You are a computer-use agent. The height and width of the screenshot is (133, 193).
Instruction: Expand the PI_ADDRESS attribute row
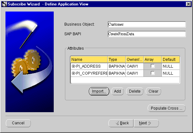tap(74, 66)
